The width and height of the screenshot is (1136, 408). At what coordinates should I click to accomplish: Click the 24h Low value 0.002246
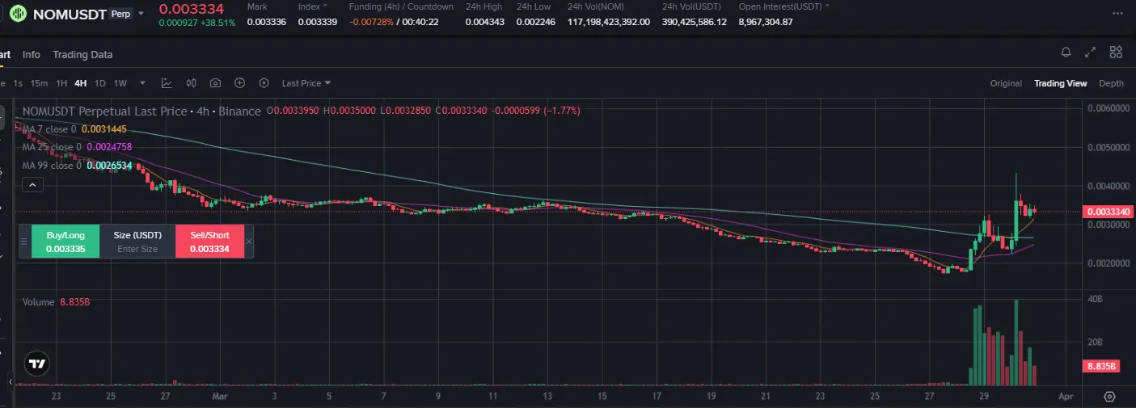tap(536, 22)
